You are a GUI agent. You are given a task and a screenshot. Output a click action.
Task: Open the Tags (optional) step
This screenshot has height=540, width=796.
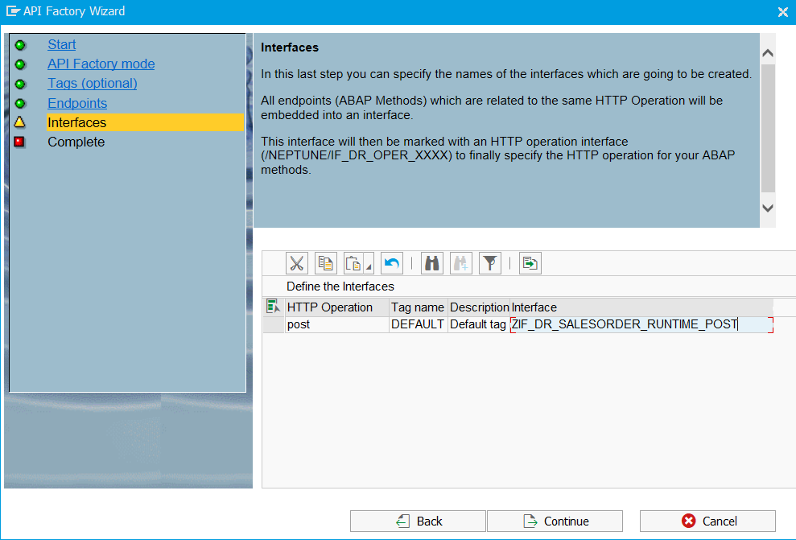point(92,84)
